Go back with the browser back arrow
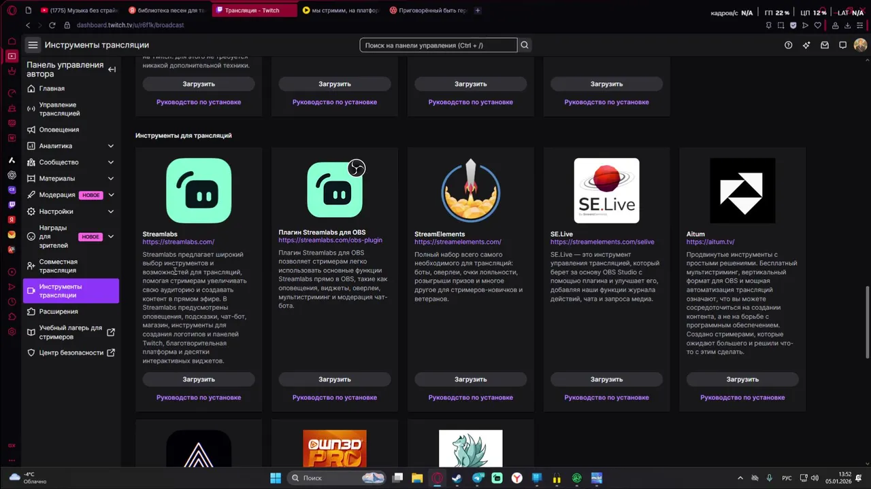Viewport: 871px width, 489px height. 28,25
